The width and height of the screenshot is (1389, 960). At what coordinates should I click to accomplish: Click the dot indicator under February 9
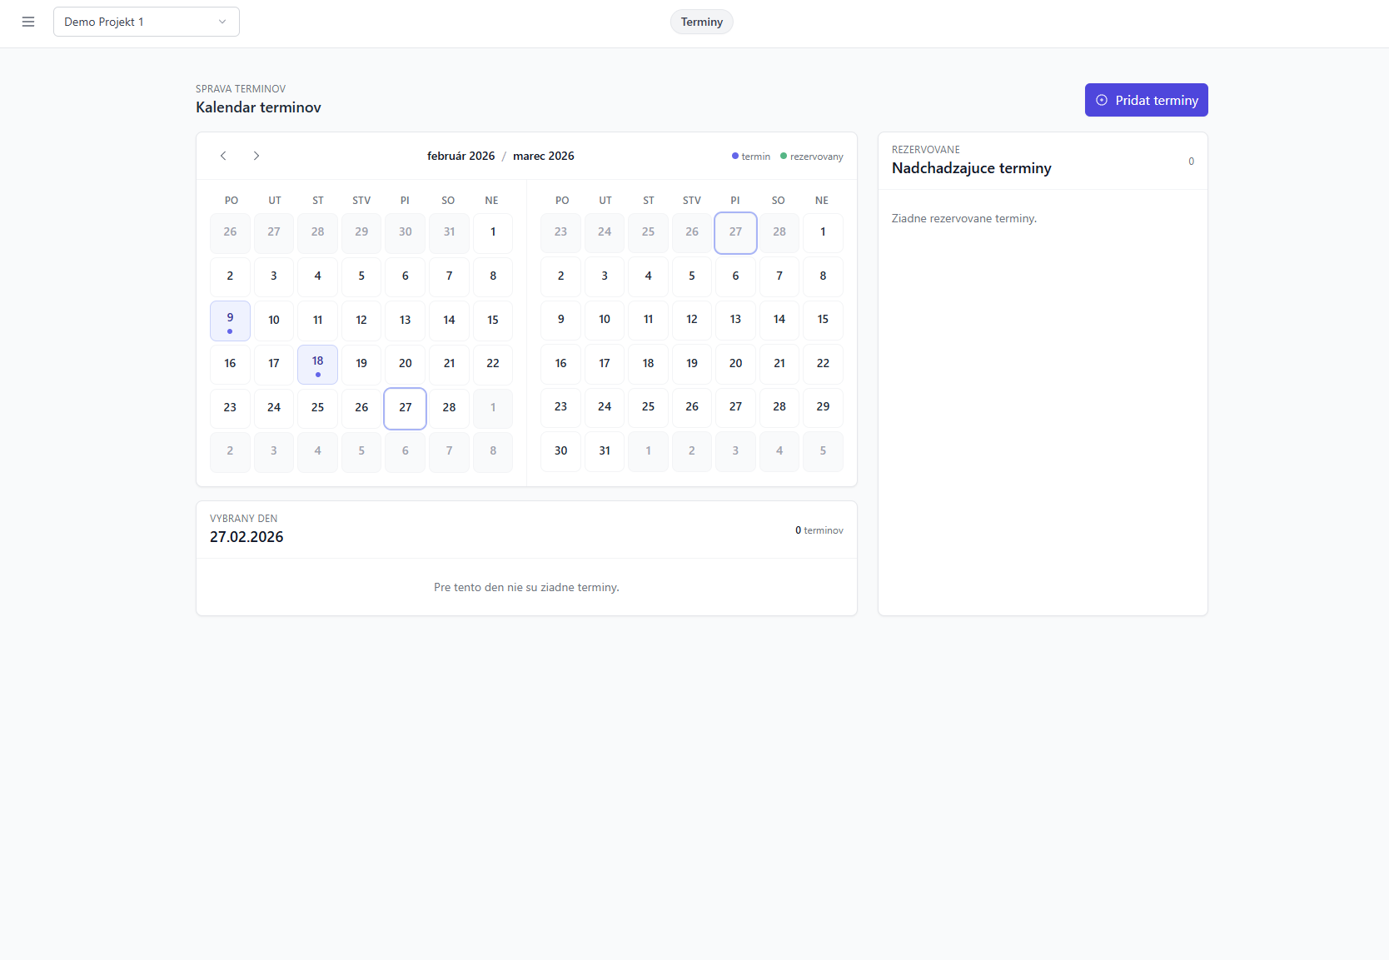tap(230, 331)
